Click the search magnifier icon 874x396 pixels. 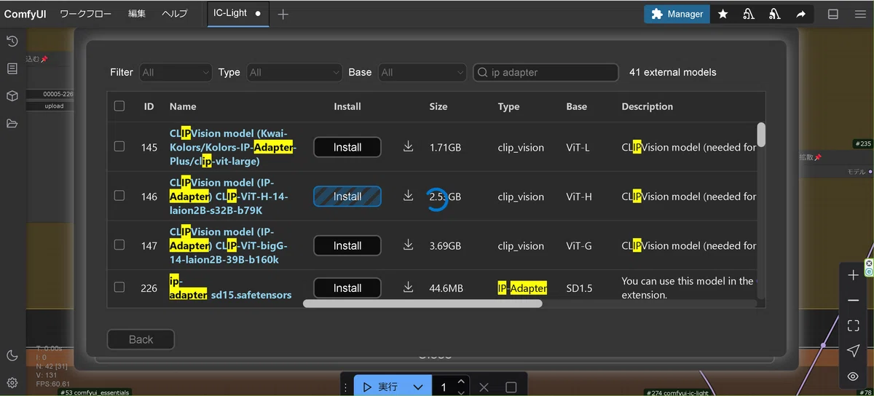(x=483, y=72)
